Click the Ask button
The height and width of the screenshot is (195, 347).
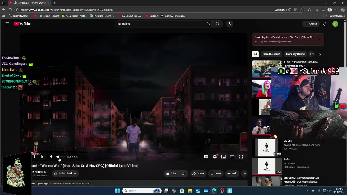pos(232,174)
